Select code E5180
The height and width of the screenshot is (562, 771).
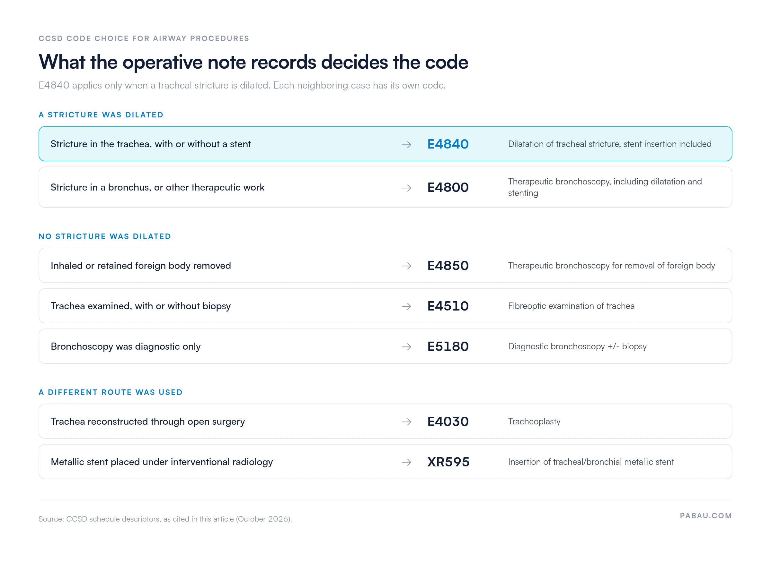(448, 346)
